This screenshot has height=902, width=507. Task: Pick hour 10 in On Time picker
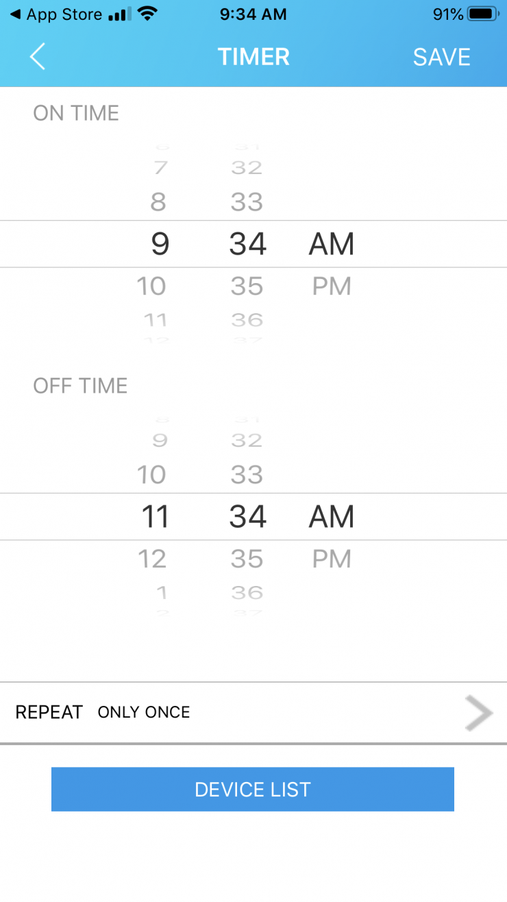(x=151, y=287)
